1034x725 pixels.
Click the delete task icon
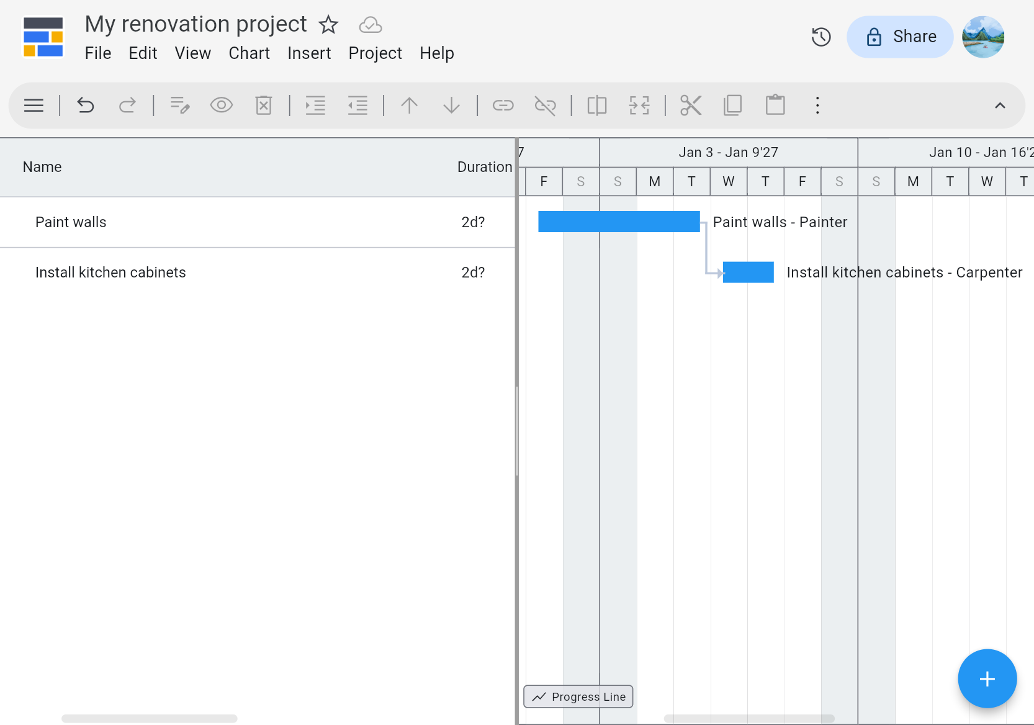264,106
